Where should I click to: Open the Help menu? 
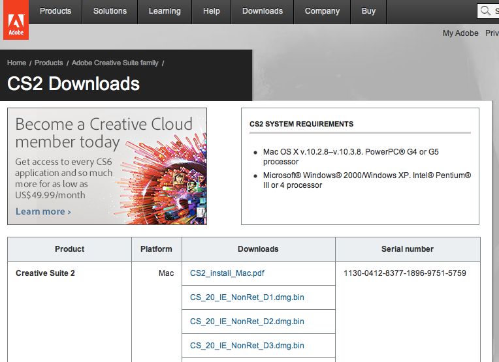pos(212,11)
